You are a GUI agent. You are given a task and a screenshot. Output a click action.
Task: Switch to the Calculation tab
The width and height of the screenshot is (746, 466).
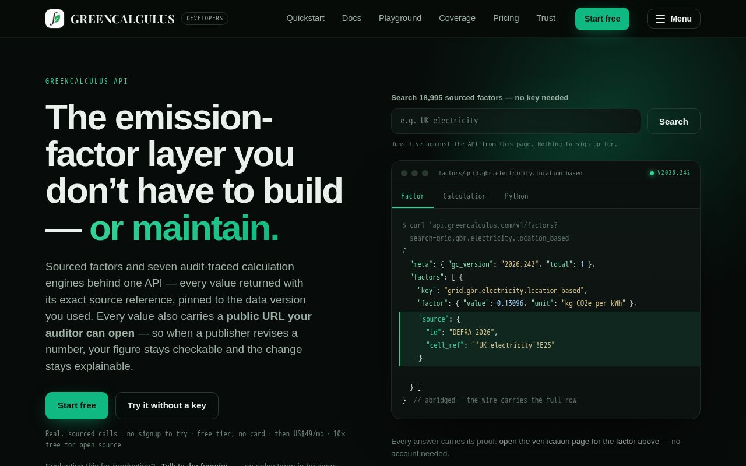(465, 196)
